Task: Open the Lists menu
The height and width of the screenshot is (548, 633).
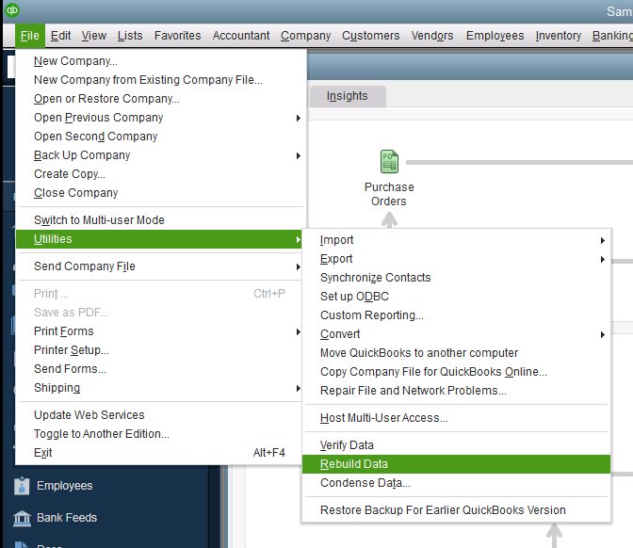Action: coord(130,36)
